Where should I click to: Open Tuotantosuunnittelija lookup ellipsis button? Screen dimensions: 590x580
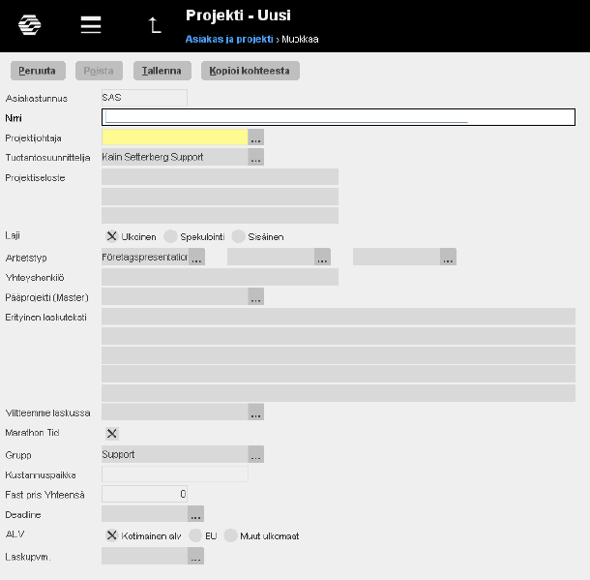point(256,157)
